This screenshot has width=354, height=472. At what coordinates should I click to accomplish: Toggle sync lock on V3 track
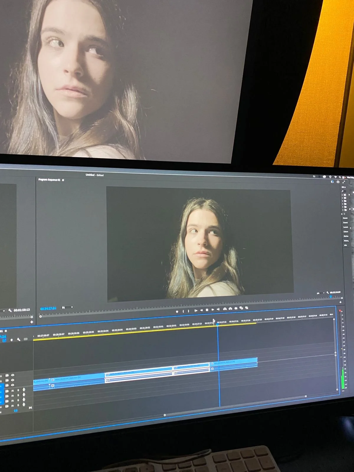point(7,375)
